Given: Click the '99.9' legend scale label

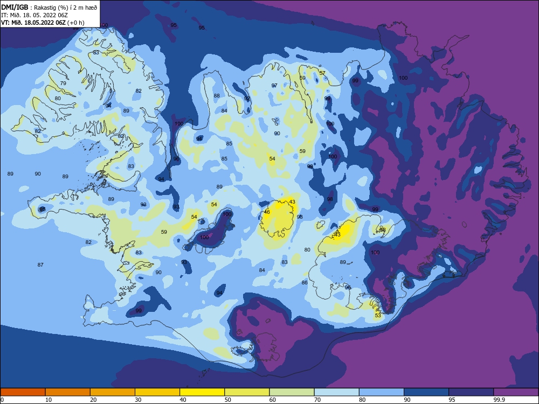Looking at the screenshot, I should coord(499,400).
